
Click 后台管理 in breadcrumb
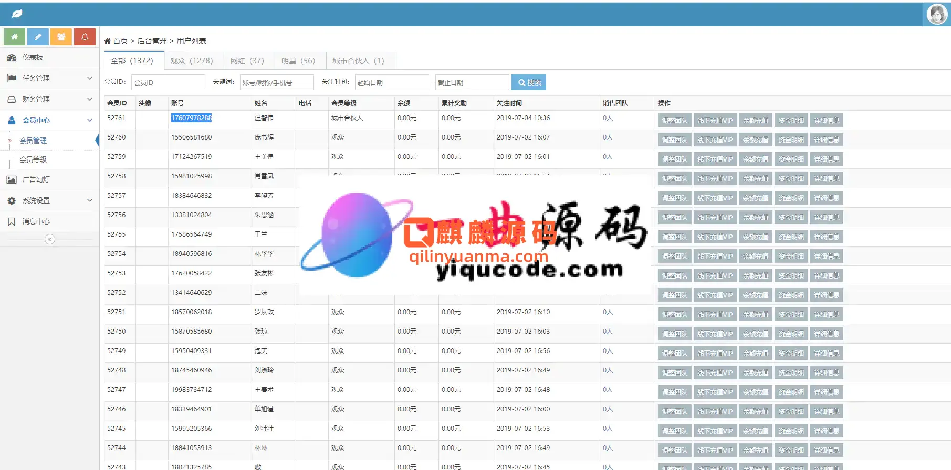152,41
